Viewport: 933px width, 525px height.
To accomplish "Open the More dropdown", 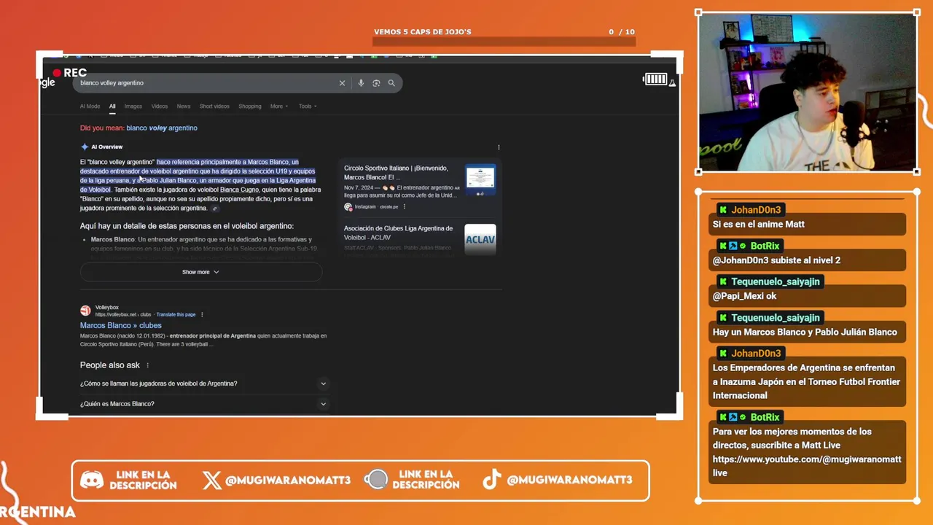I will [x=279, y=106].
